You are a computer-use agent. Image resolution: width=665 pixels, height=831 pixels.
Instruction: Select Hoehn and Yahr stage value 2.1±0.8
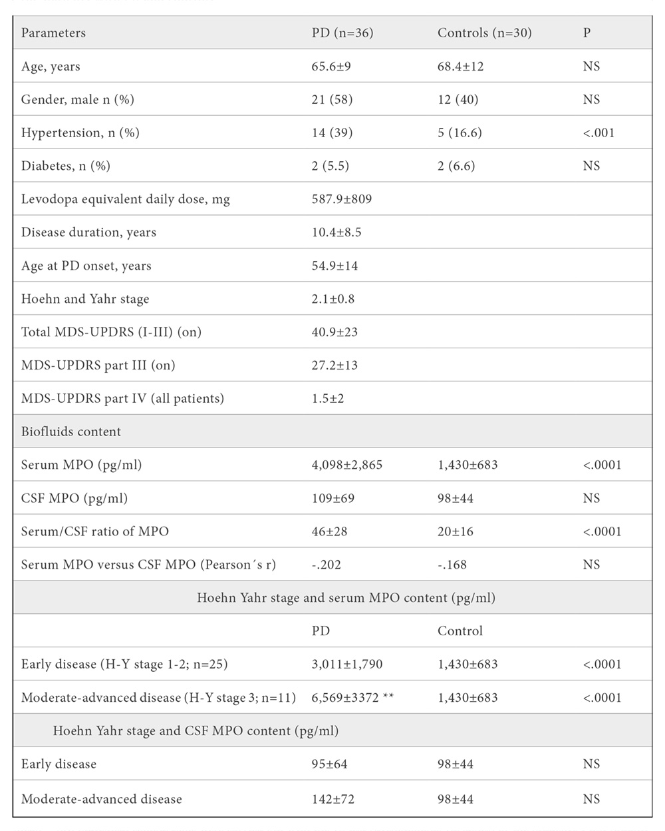coord(333,299)
